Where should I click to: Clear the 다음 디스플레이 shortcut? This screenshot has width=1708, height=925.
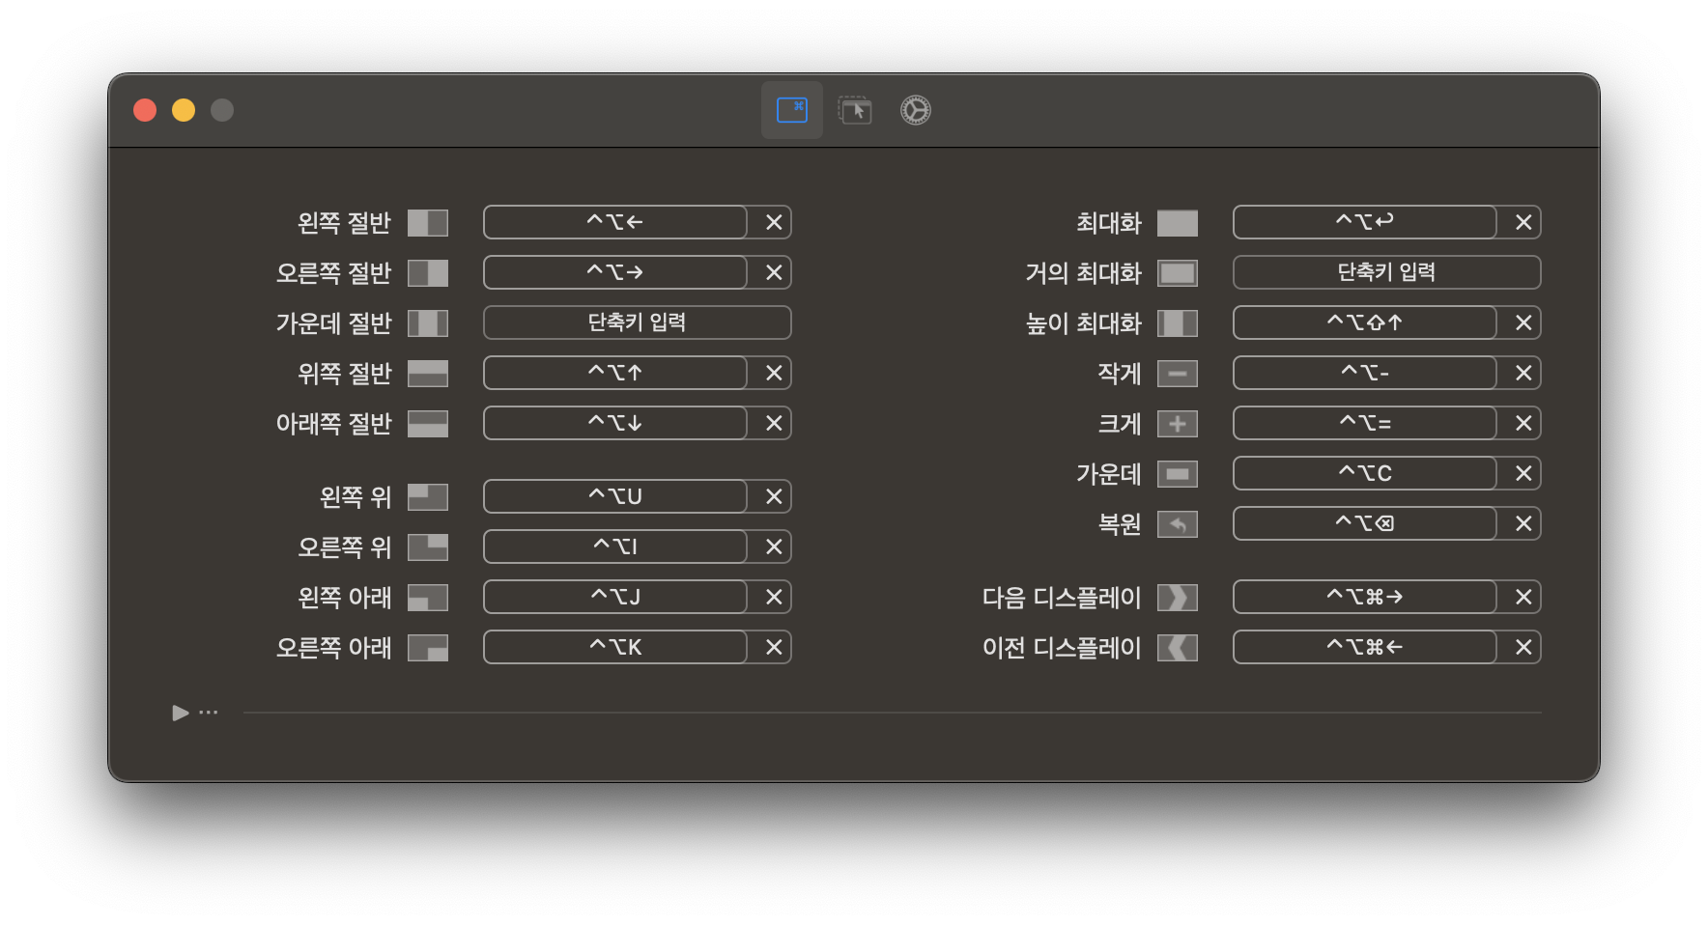click(1523, 597)
